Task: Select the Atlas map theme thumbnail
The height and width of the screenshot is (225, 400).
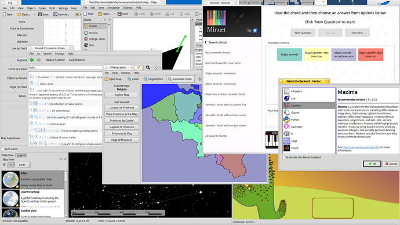Action: (x=10, y=180)
